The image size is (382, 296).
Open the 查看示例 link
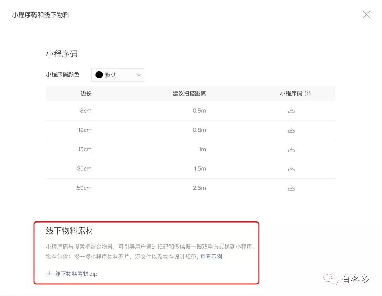click(x=211, y=257)
